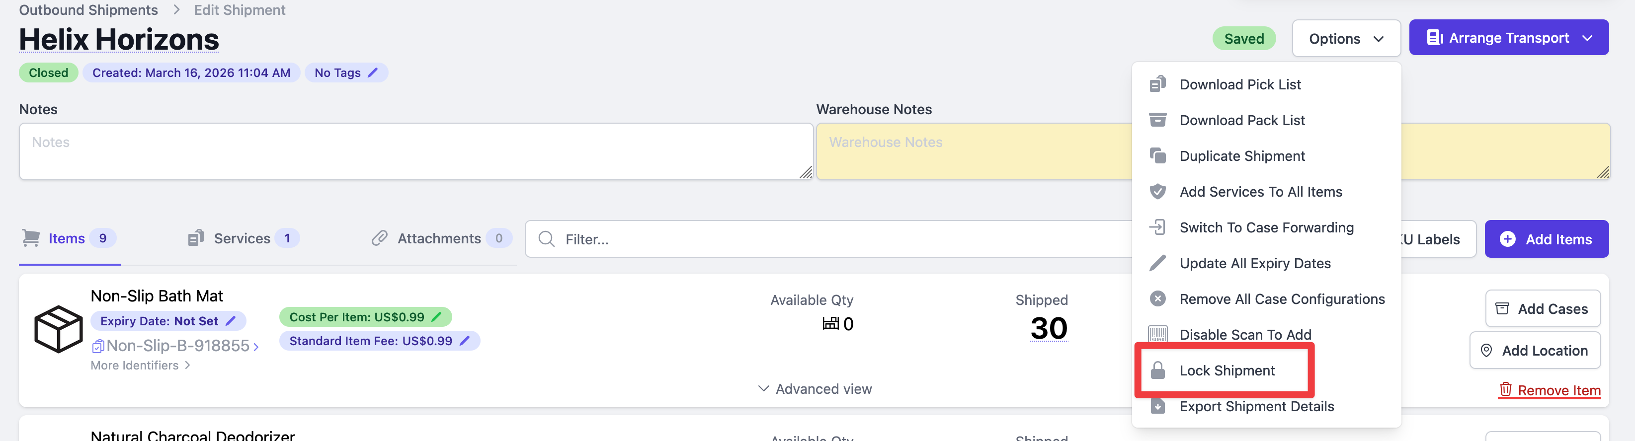The image size is (1635, 441).
Task: Click the Add Items button
Action: (x=1546, y=239)
